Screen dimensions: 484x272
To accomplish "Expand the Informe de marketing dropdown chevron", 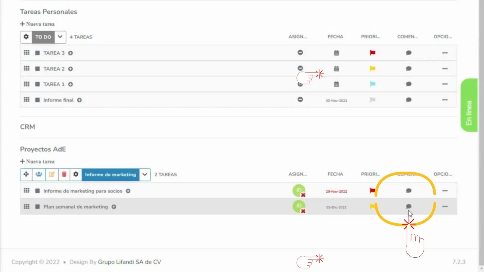I will [x=145, y=174].
